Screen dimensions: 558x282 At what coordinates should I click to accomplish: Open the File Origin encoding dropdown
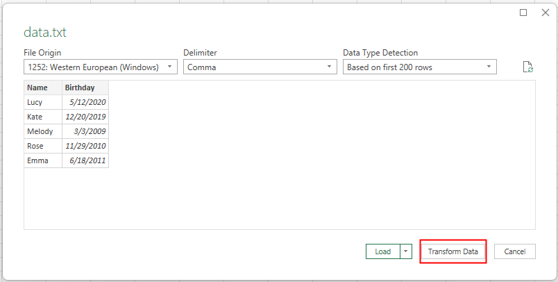pos(100,67)
